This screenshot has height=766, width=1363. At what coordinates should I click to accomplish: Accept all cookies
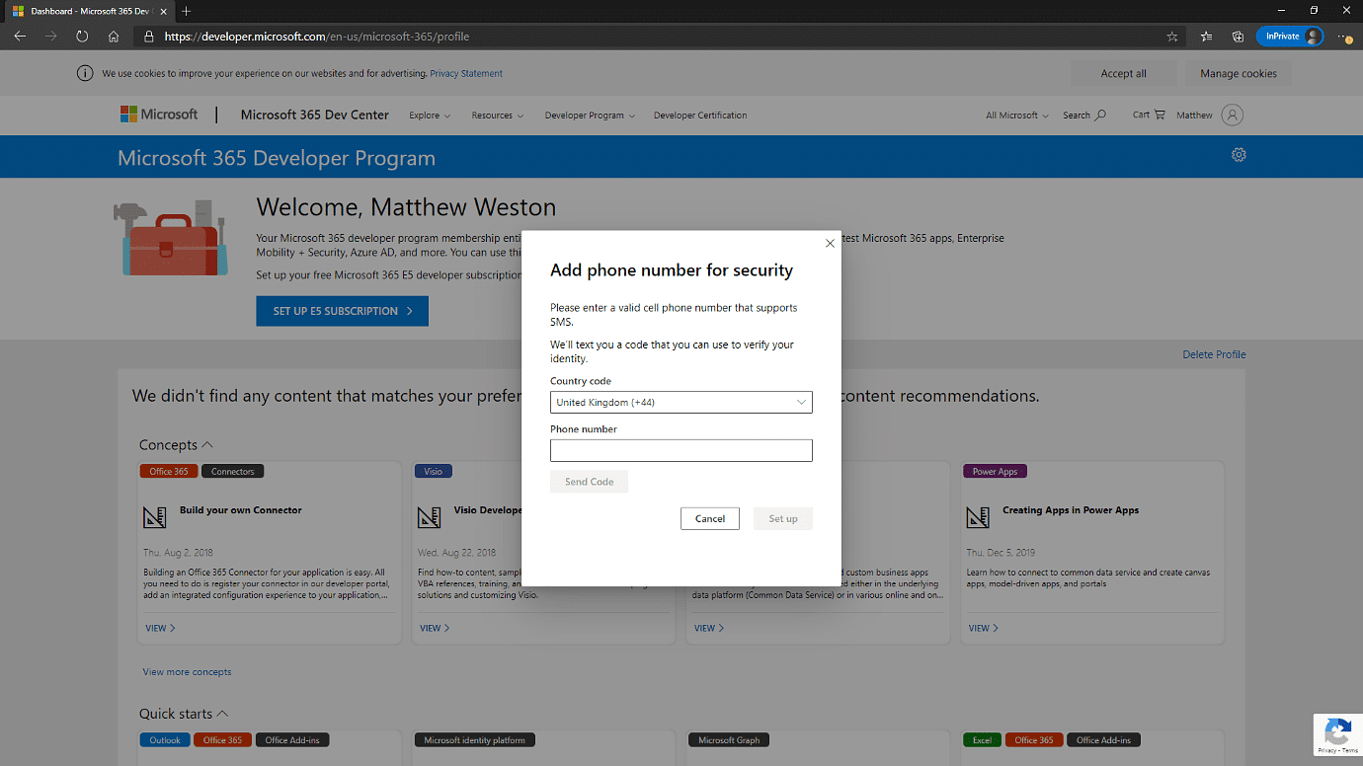1124,73
